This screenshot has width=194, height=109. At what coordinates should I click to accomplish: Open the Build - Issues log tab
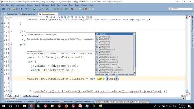click(67, 101)
